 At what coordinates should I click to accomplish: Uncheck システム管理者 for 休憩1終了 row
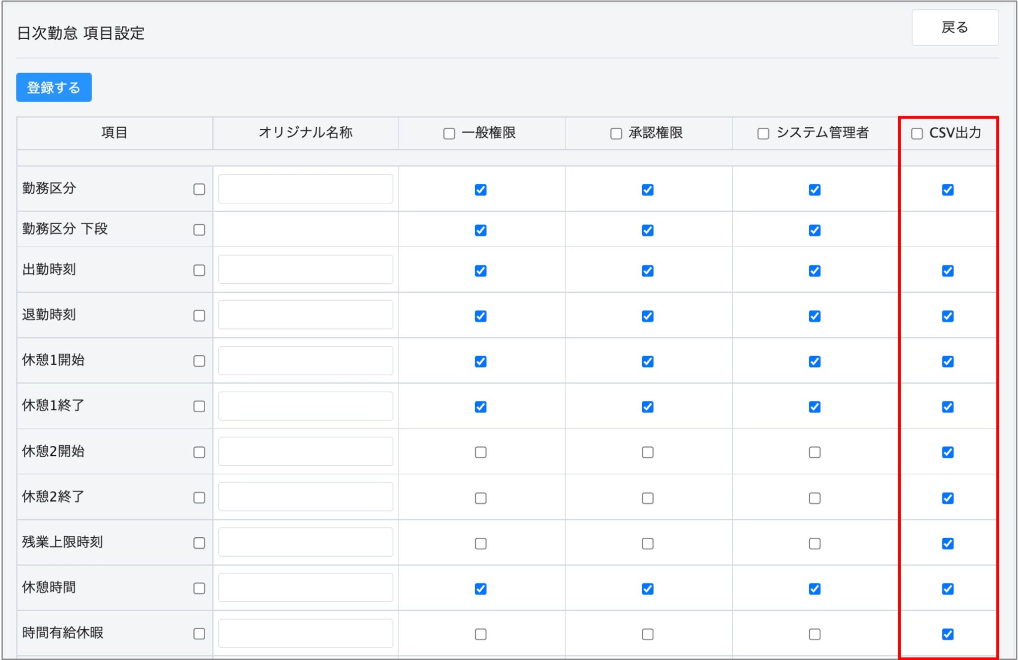(814, 407)
